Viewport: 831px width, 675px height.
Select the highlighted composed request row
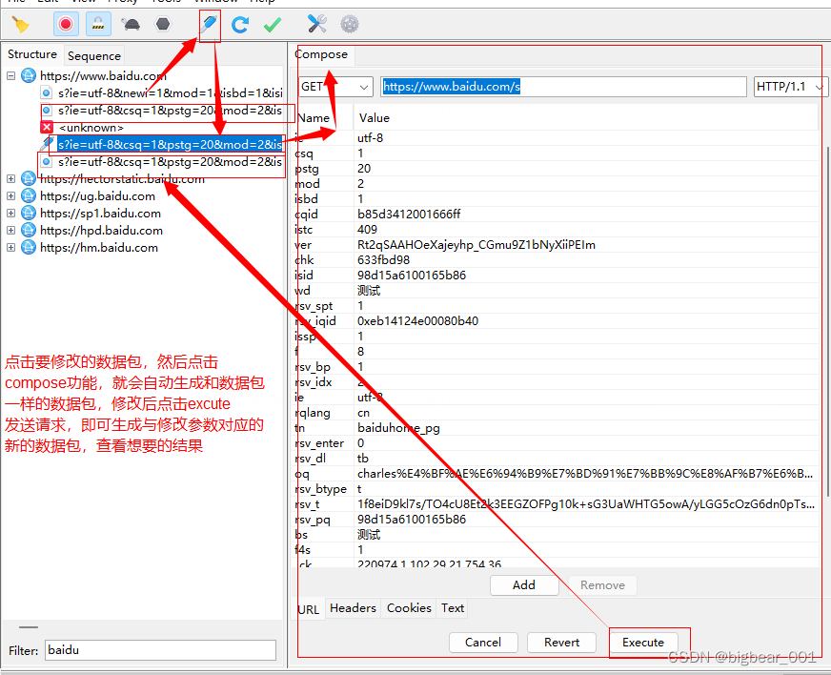[x=171, y=144]
